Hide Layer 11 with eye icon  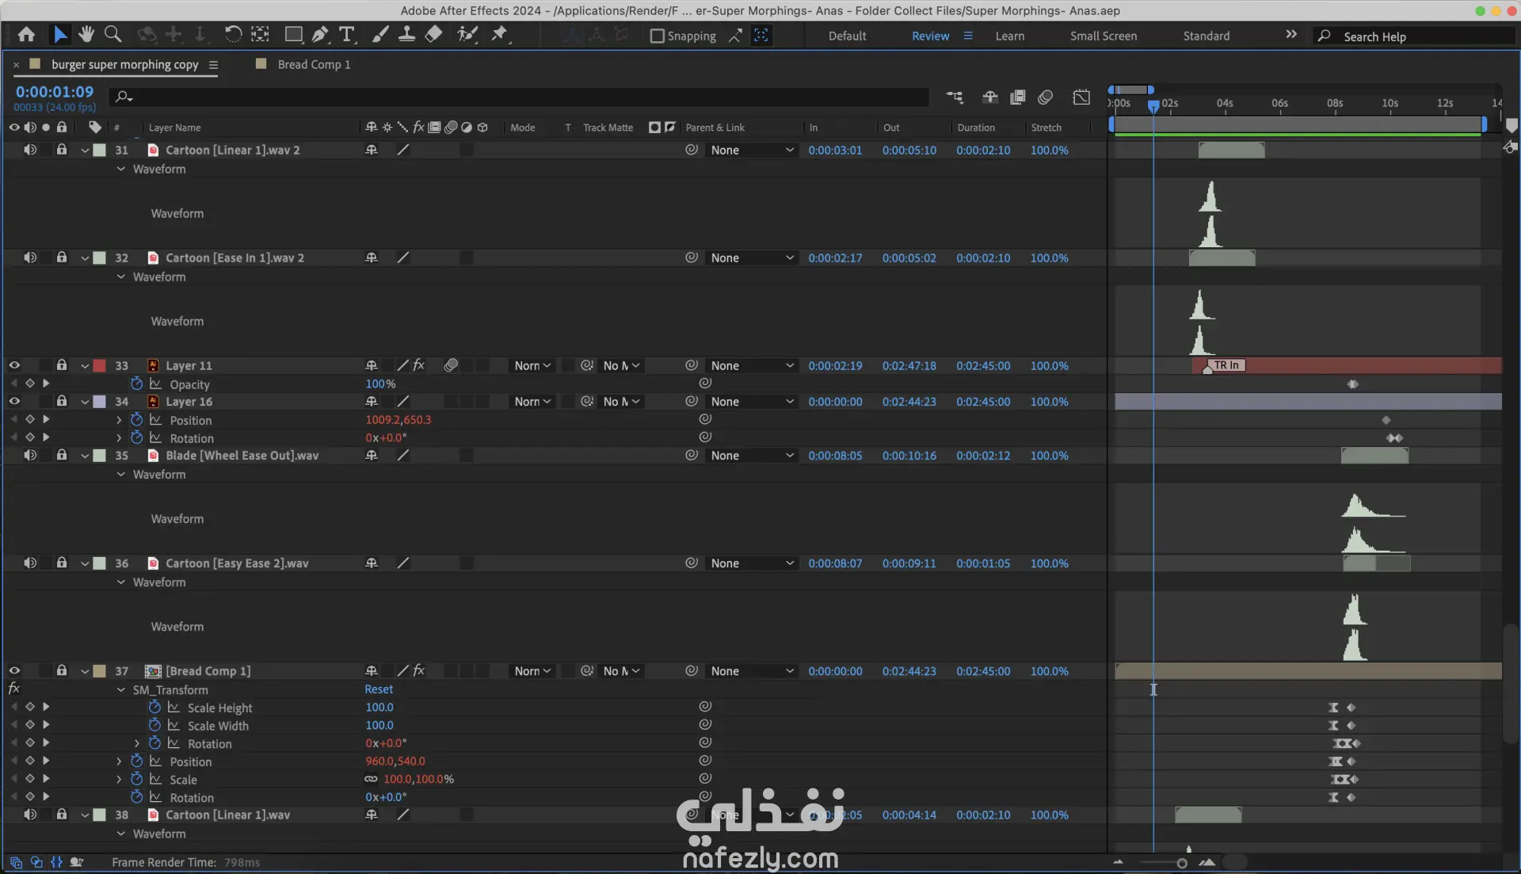[14, 365]
